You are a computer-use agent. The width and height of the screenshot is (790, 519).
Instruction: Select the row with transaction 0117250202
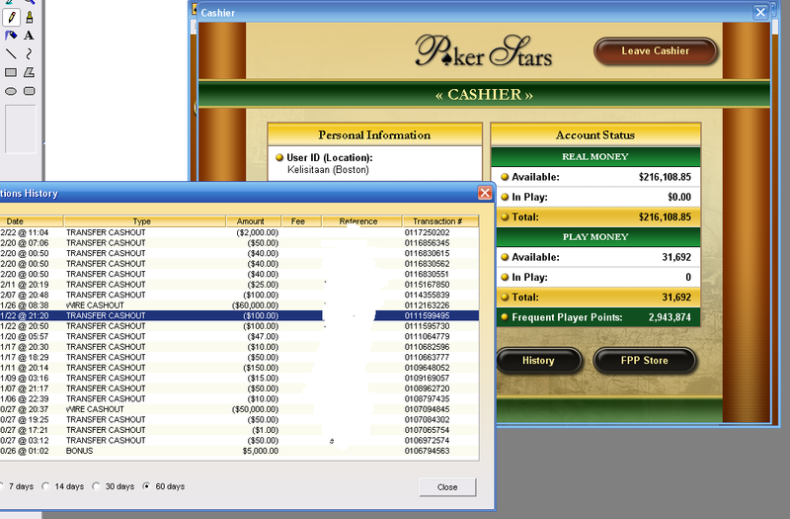point(239,232)
